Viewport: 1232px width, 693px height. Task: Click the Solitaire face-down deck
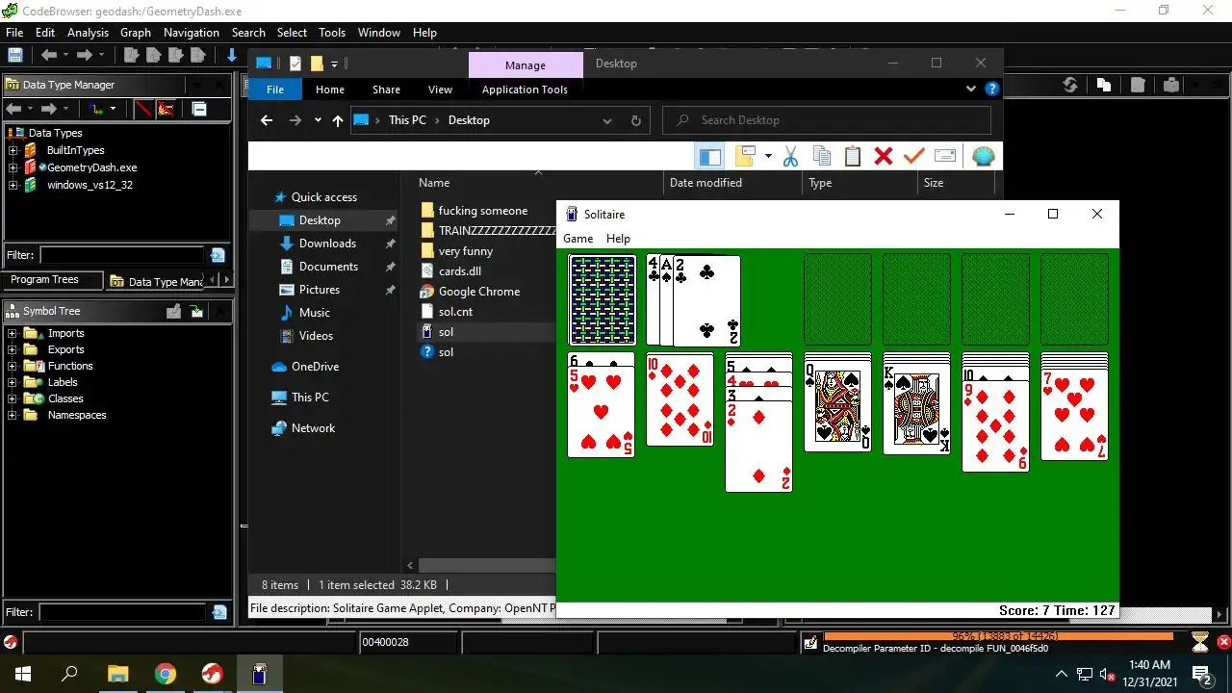[x=603, y=299]
